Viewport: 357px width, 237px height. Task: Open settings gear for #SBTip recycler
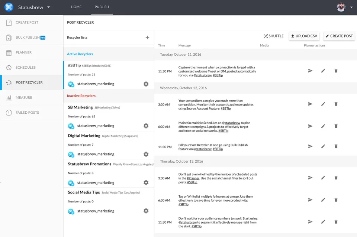146,84
